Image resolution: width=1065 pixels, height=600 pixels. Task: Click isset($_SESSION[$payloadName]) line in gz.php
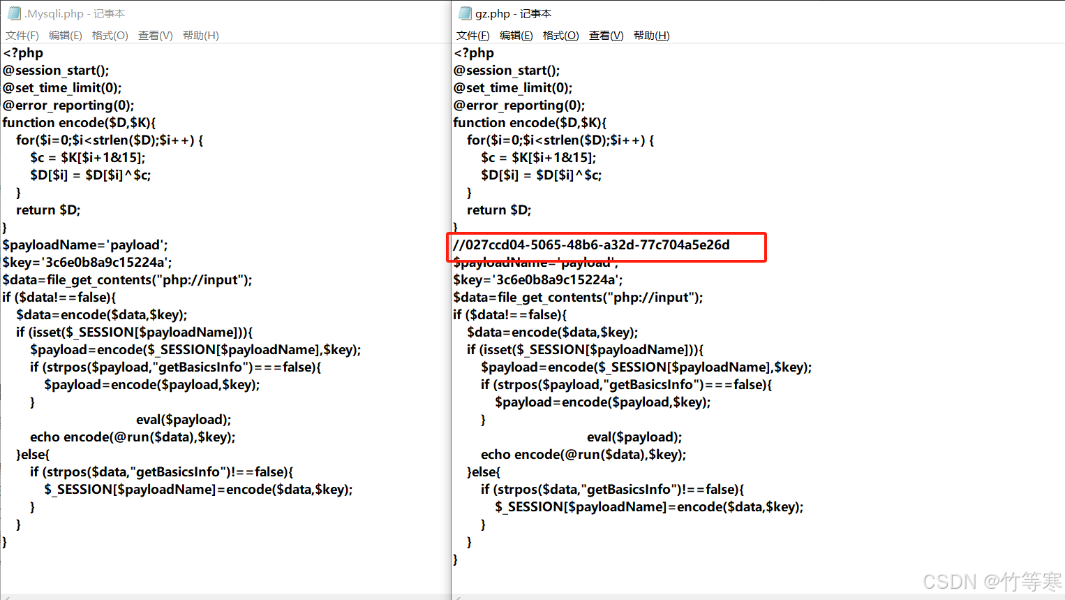586,350
